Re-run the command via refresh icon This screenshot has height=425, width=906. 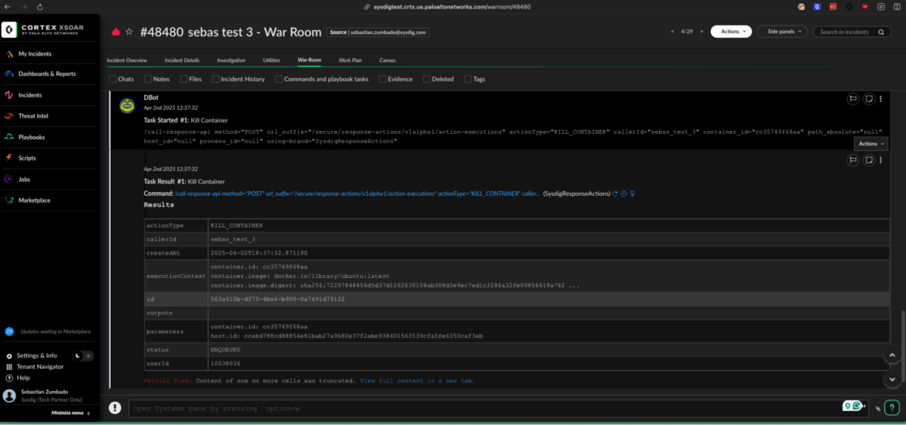(615, 194)
